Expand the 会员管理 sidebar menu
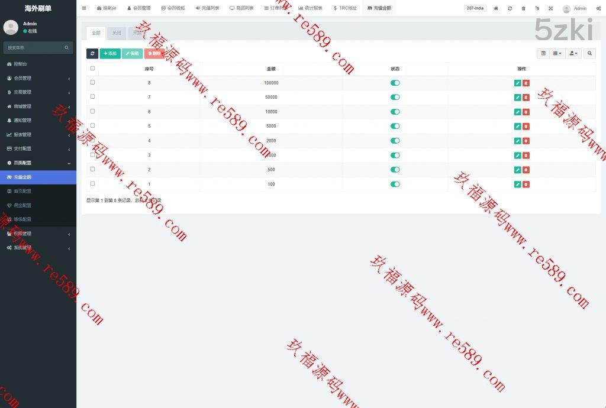This screenshot has height=408, width=606. coord(38,78)
